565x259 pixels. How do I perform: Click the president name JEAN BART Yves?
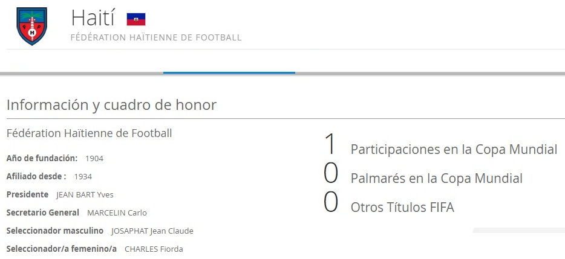[85, 195]
